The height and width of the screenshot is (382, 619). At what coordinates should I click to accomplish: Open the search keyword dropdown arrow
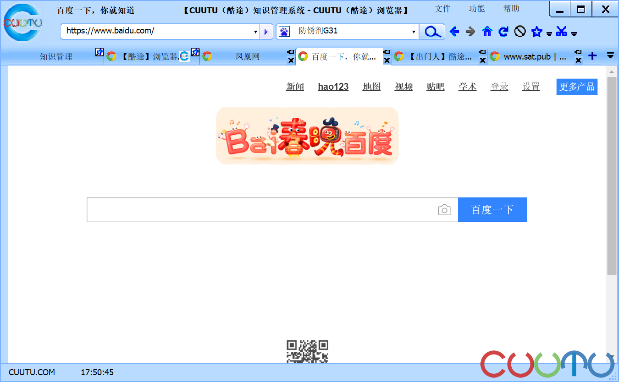coord(414,32)
